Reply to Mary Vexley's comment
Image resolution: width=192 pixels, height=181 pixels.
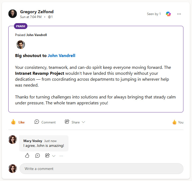coord(38,155)
